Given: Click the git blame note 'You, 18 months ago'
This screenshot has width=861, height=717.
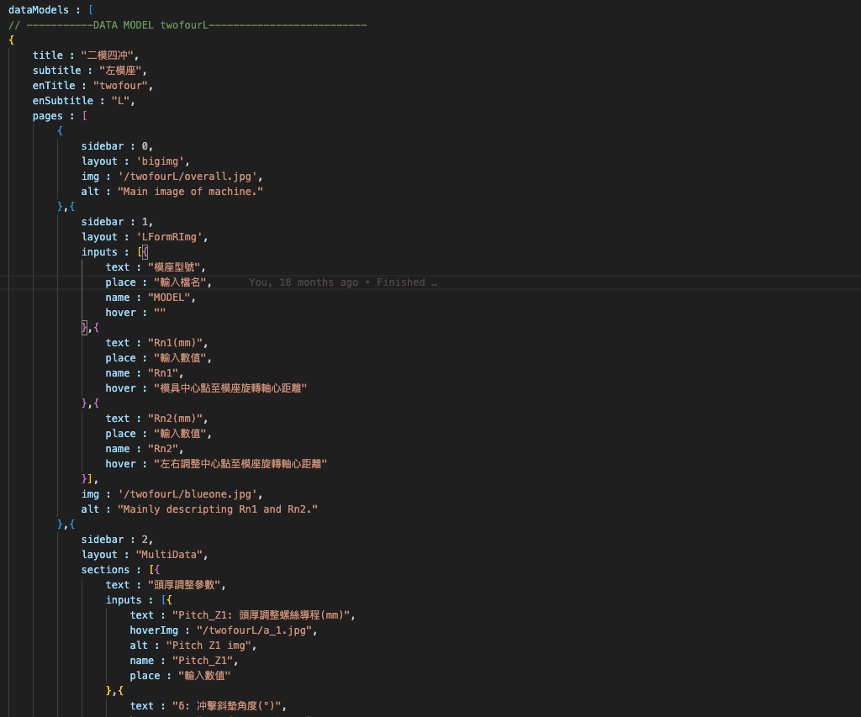Looking at the screenshot, I should tap(304, 282).
